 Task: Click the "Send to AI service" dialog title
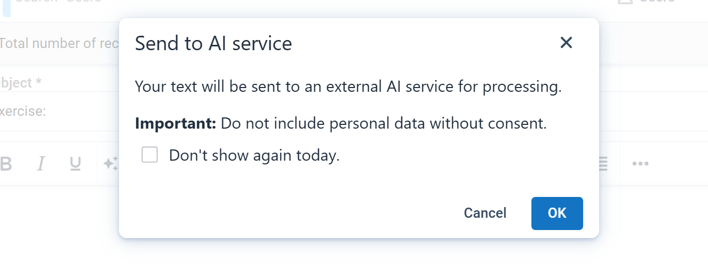coord(213,43)
